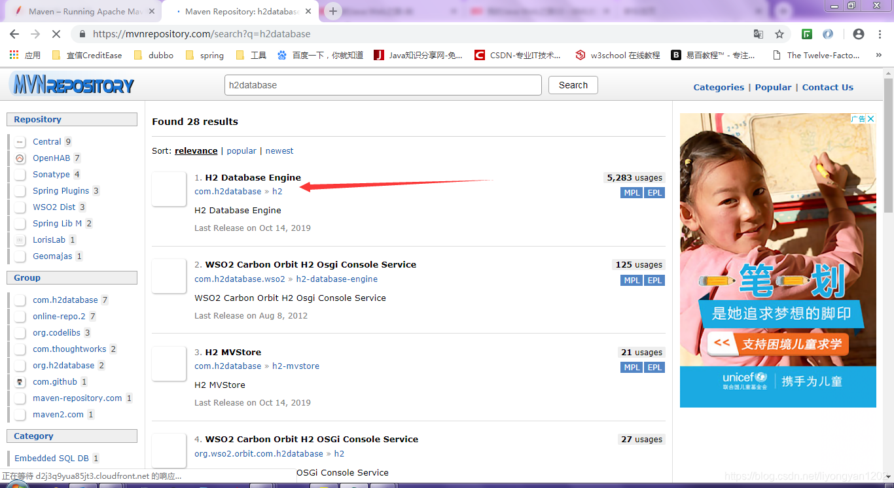Open h2-mvstore artifact link
Image resolution: width=894 pixels, height=488 pixels.
296,366
